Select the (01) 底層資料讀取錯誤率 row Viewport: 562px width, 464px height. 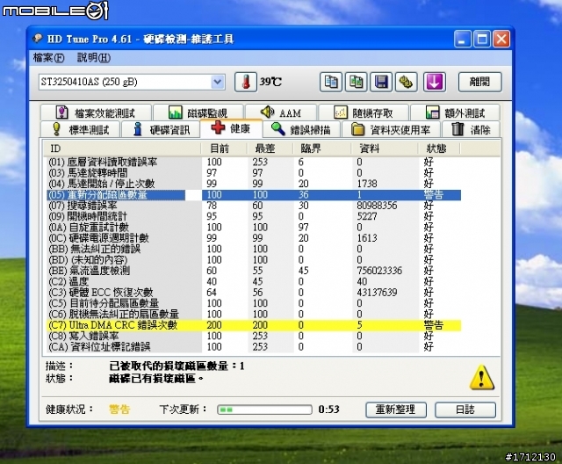pyautogui.click(x=254, y=162)
